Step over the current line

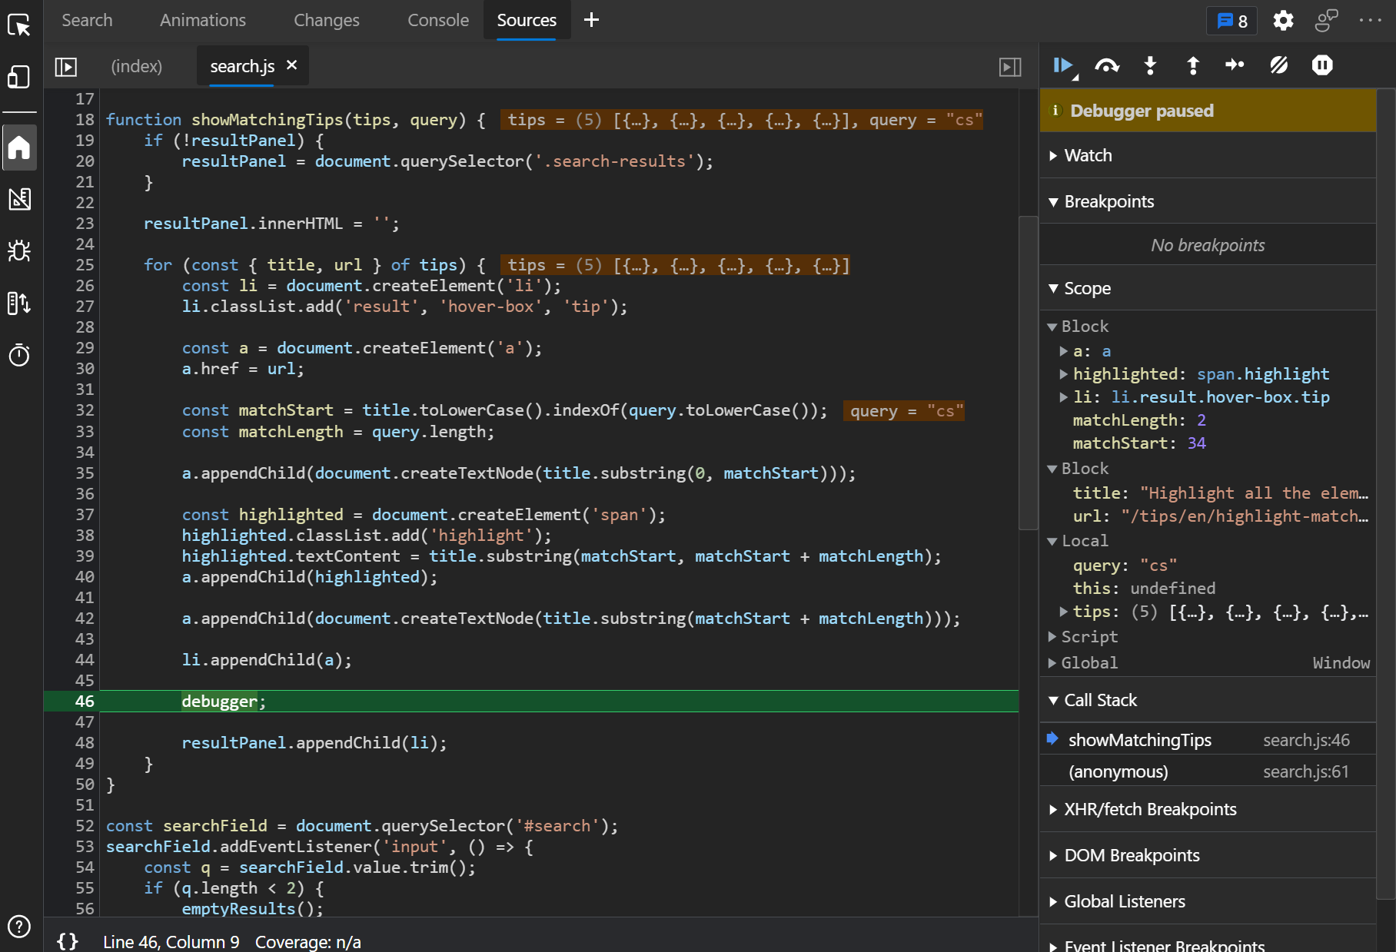pyautogui.click(x=1107, y=65)
